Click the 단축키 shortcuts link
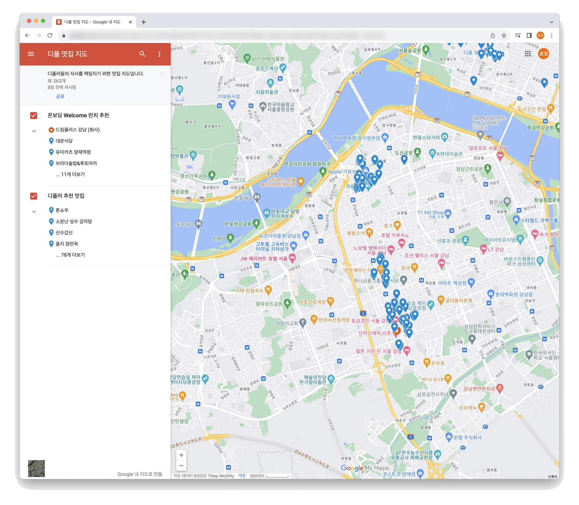This screenshot has width=579, height=505. coord(552,476)
